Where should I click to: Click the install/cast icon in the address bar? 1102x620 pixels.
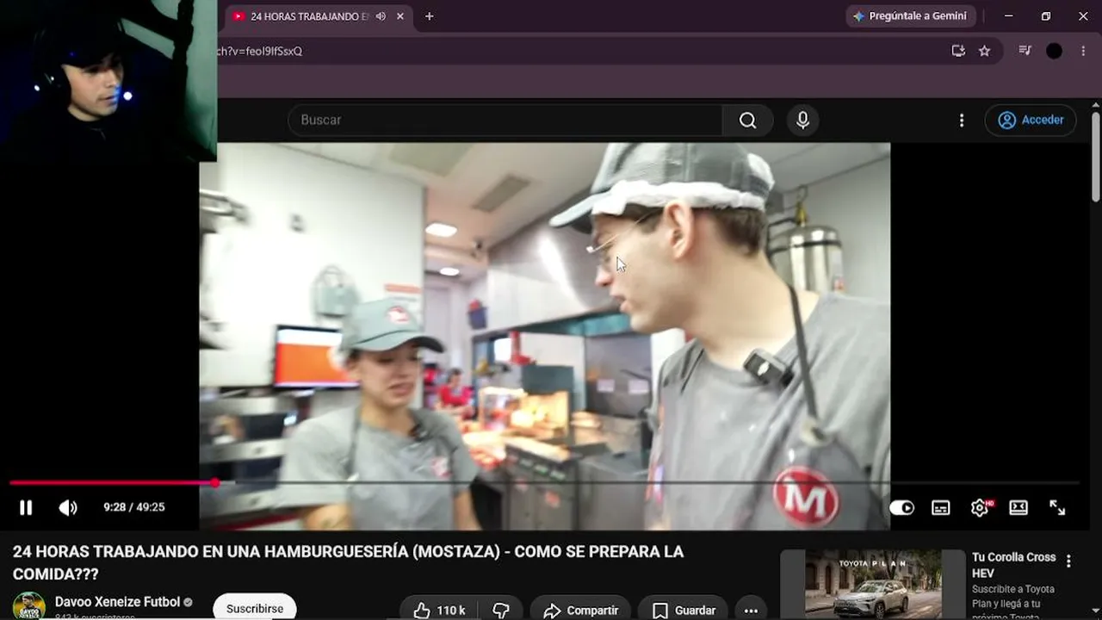tap(958, 51)
